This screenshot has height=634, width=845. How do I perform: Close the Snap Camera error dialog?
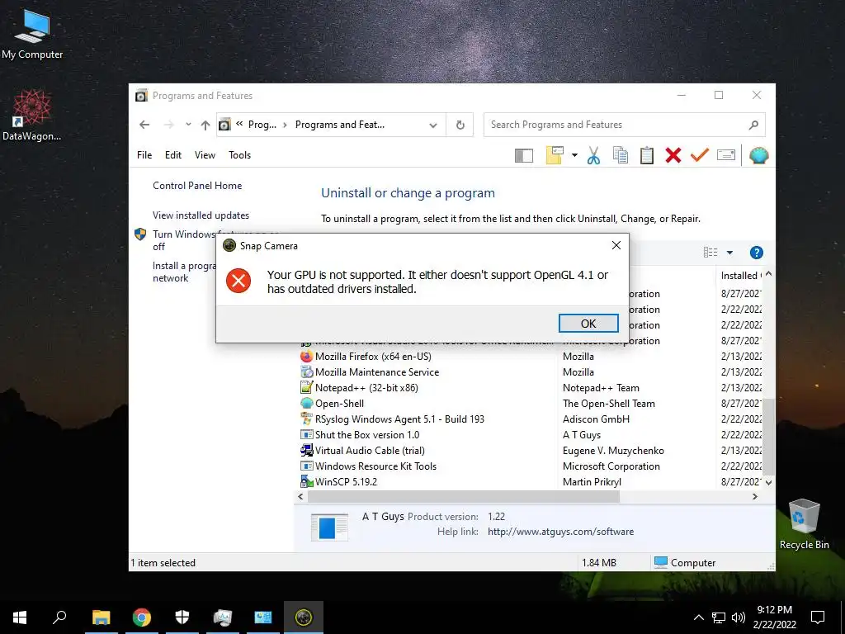tap(616, 245)
